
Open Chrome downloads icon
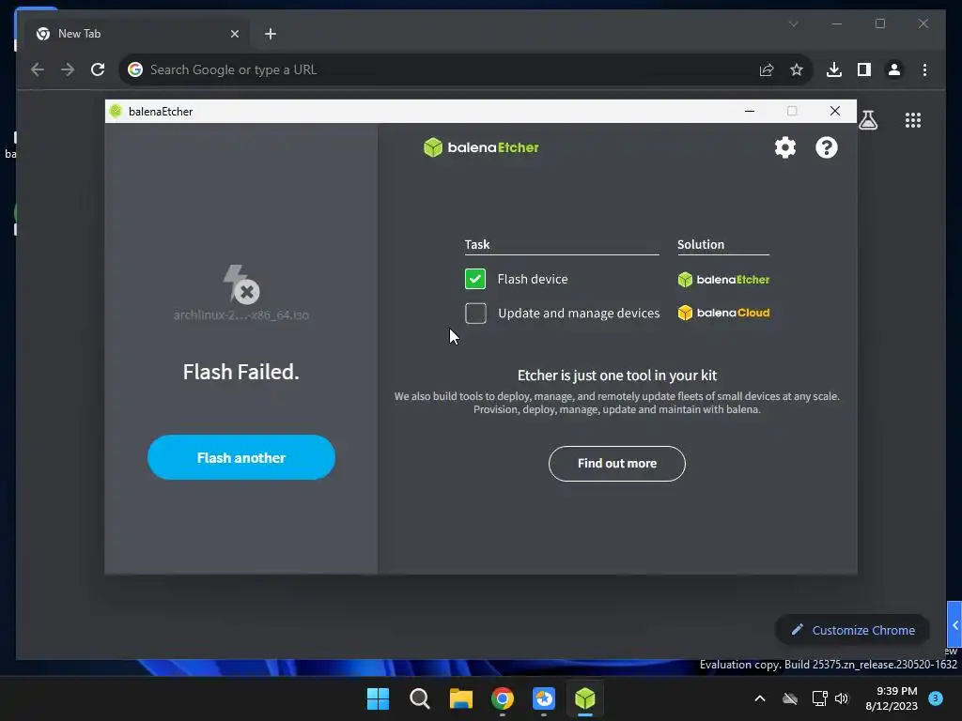[834, 69]
